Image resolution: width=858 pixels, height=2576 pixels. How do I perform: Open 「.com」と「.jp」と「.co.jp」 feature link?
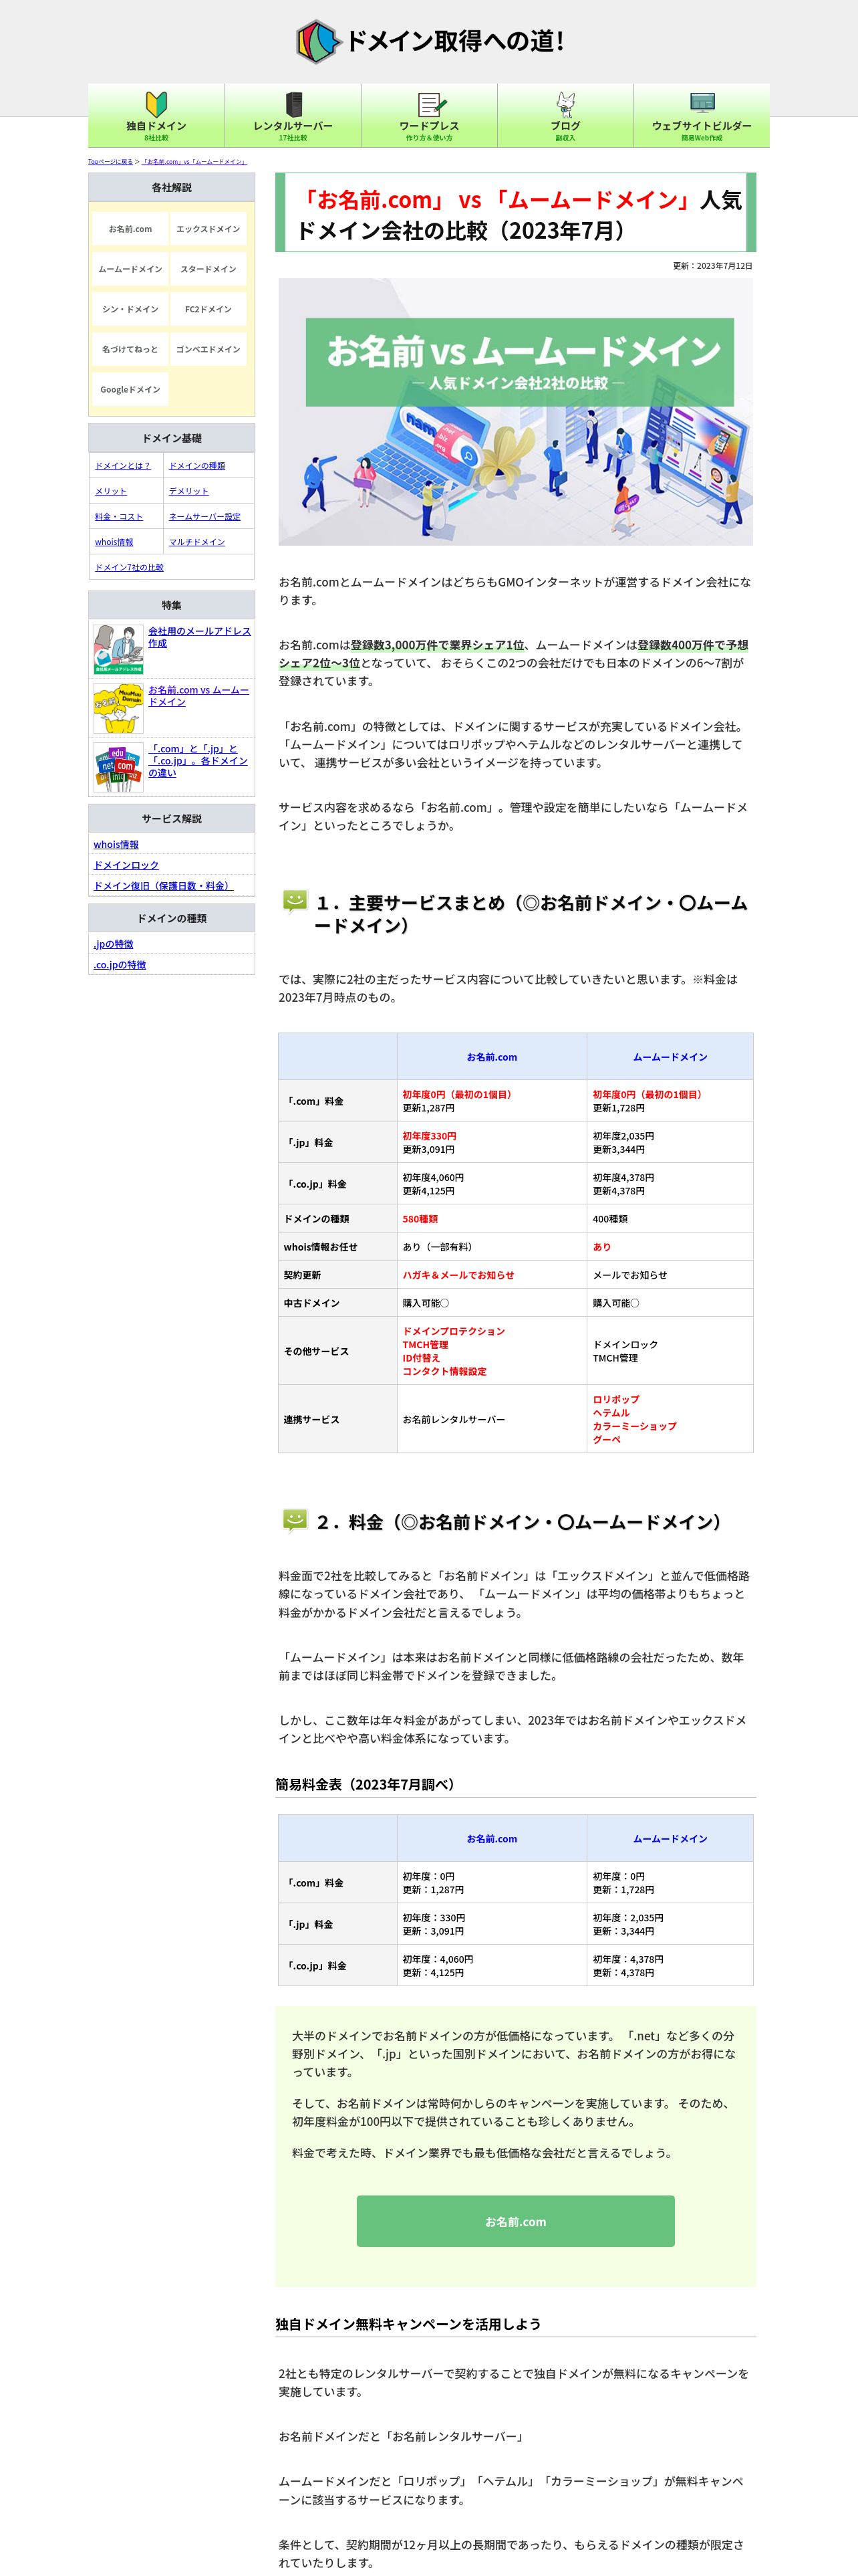click(x=198, y=761)
